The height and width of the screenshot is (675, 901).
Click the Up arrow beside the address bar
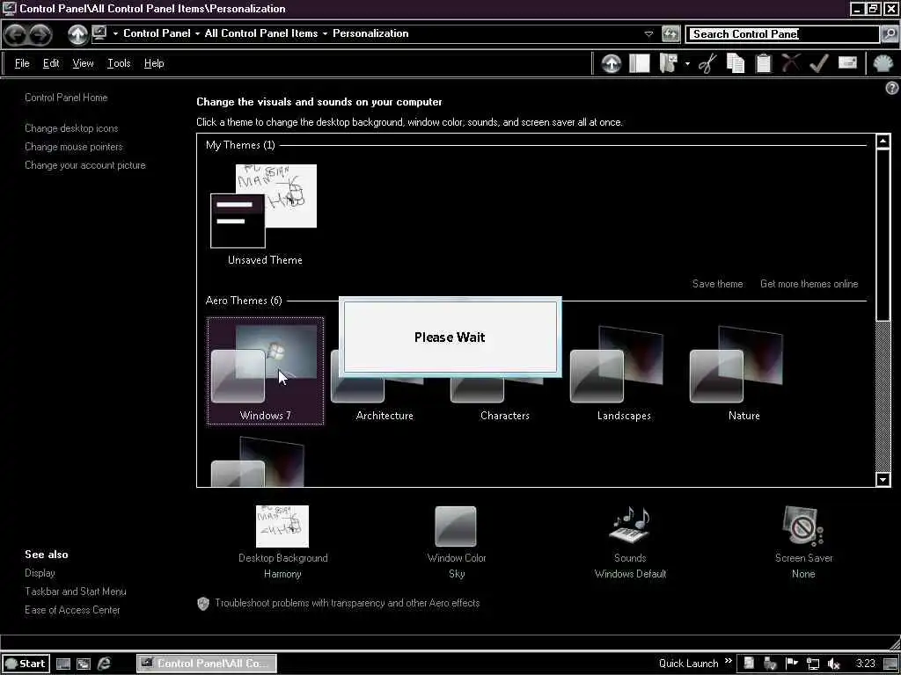77,34
